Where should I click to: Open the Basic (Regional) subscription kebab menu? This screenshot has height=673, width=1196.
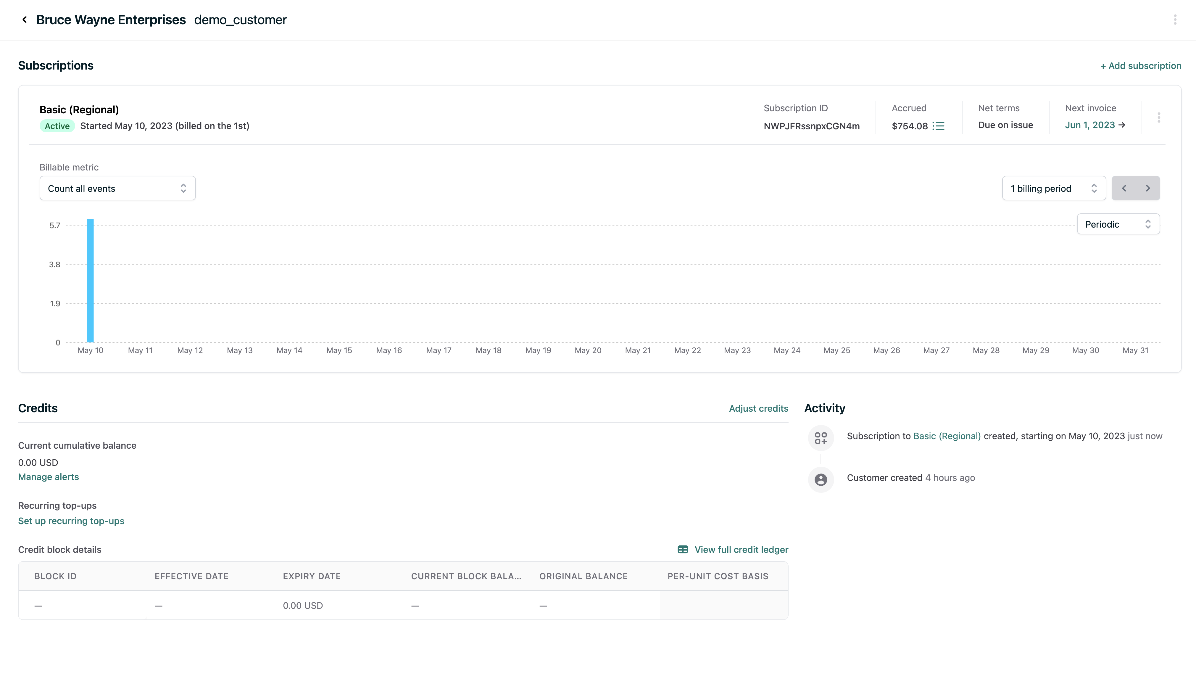pyautogui.click(x=1158, y=117)
